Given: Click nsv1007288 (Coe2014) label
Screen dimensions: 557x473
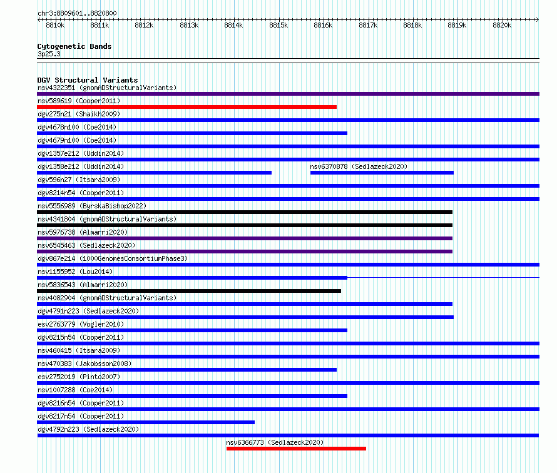Looking at the screenshot, I should [x=75, y=390].
